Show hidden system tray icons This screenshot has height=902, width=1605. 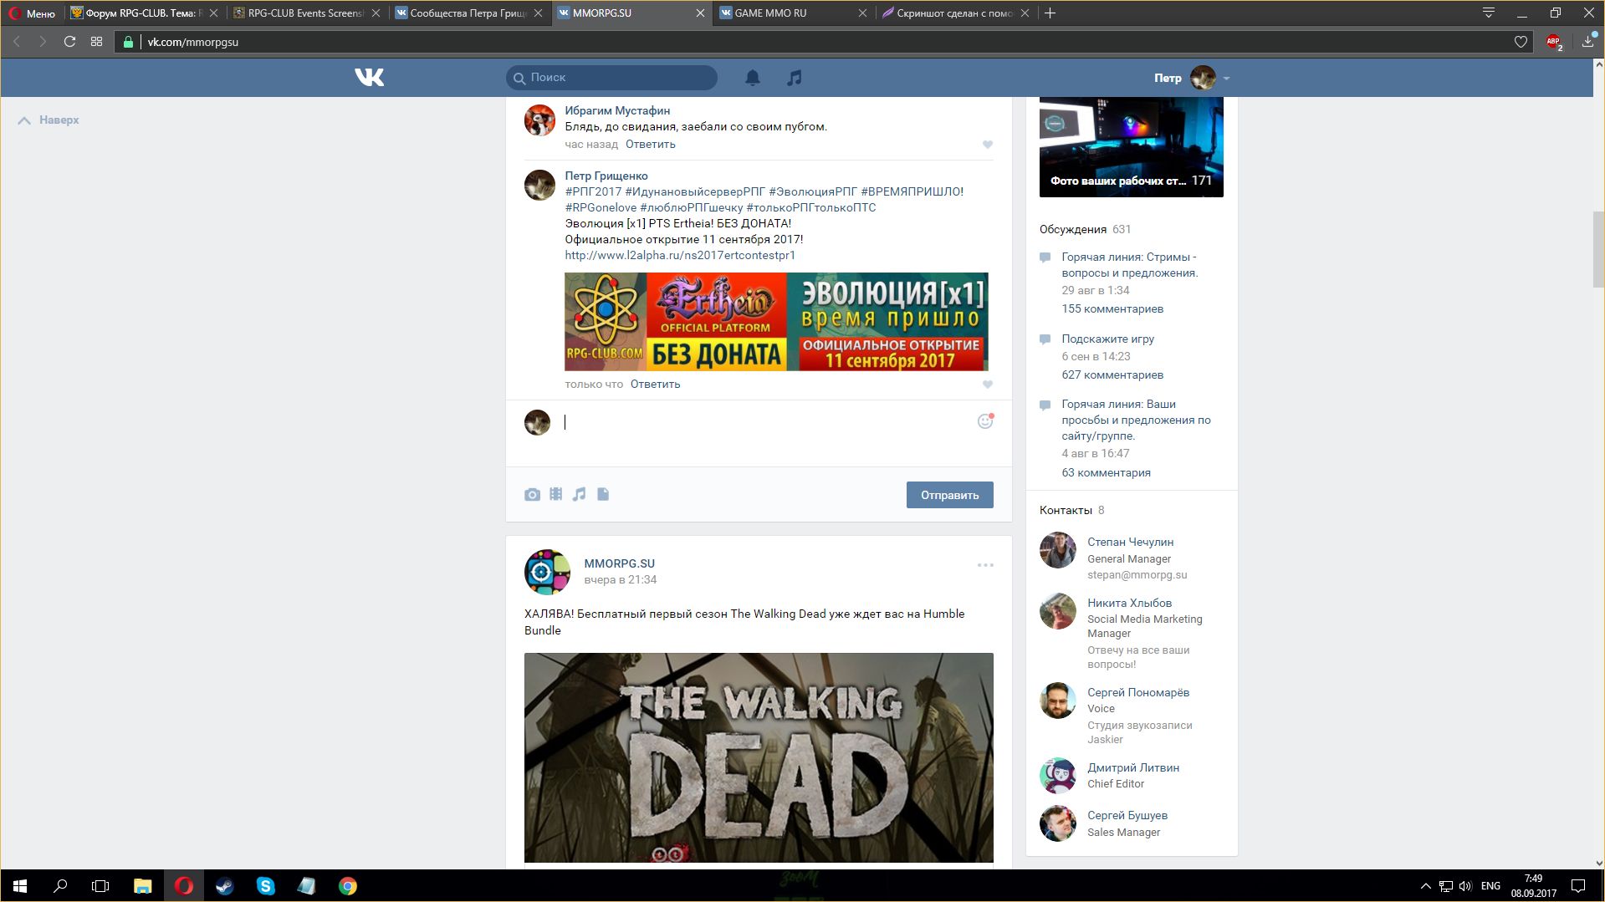[1425, 886]
